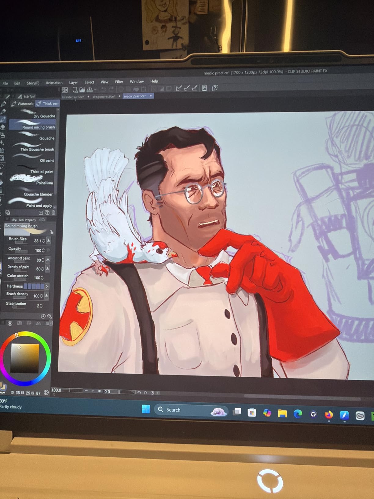Click the Windows taskbar Search box

coord(191,410)
